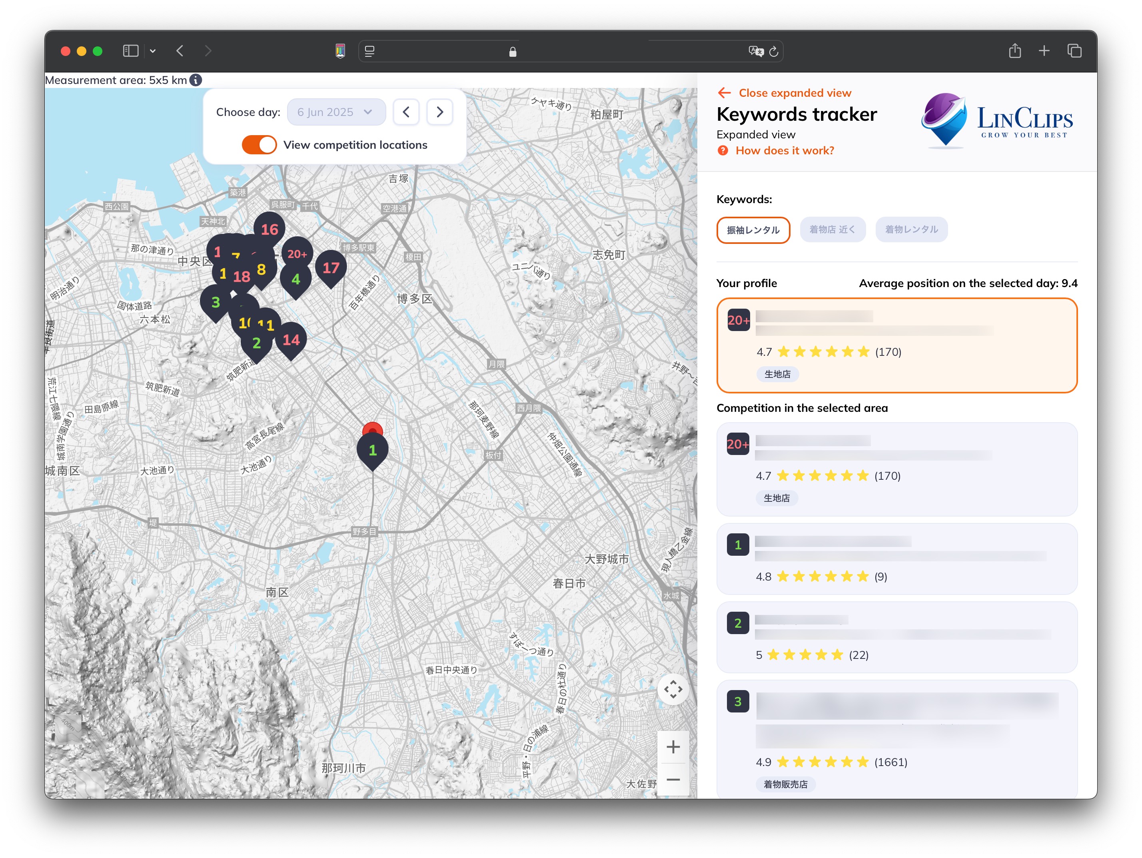Open the How does it work help link
The width and height of the screenshot is (1142, 858).
(785, 151)
